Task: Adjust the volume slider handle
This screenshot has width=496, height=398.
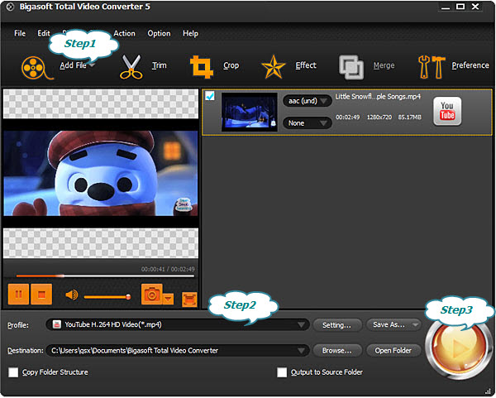Action: [128, 297]
